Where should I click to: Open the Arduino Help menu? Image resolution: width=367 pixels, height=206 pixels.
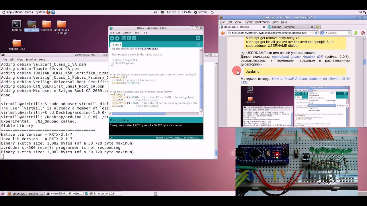tap(144, 33)
